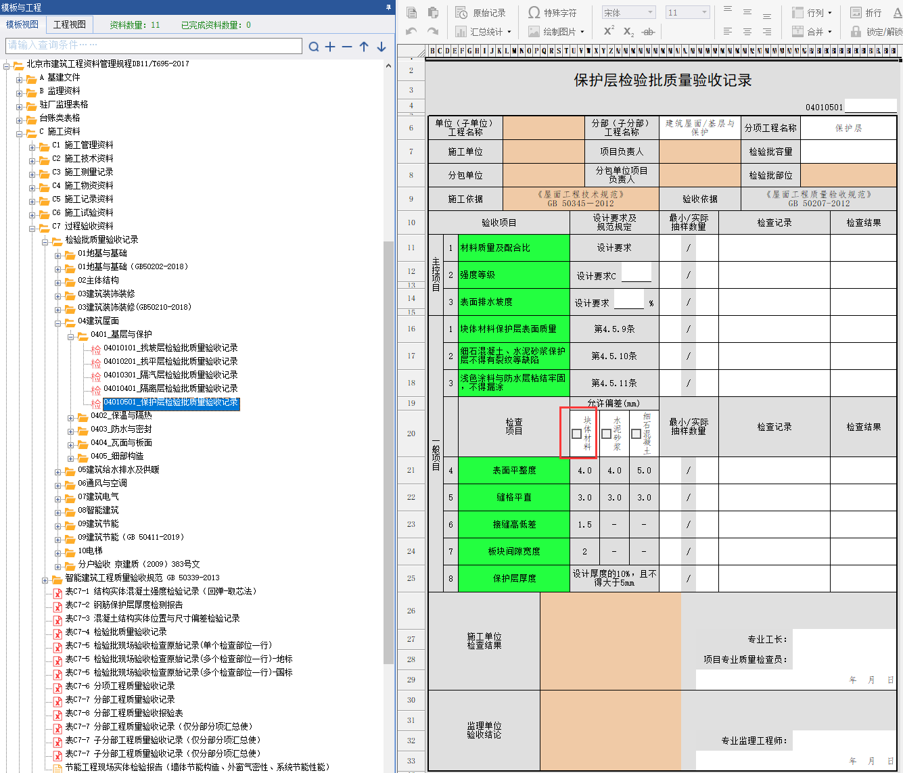903x773 pixels.
Task: Click the tree panel scroll up arrow
Action: (388, 66)
